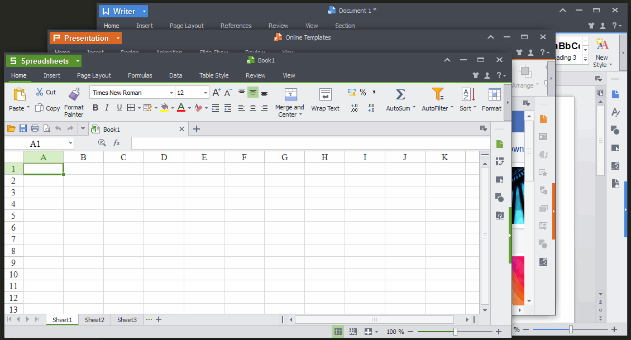Open References tab in Writer window
The image size is (631, 340).
(x=236, y=26)
